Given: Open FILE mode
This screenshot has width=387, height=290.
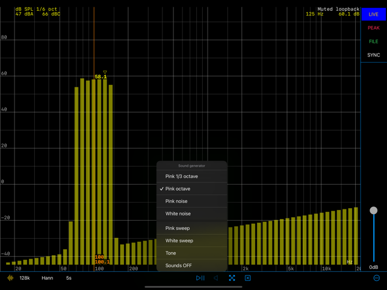Looking at the screenshot, I should (x=373, y=42).
